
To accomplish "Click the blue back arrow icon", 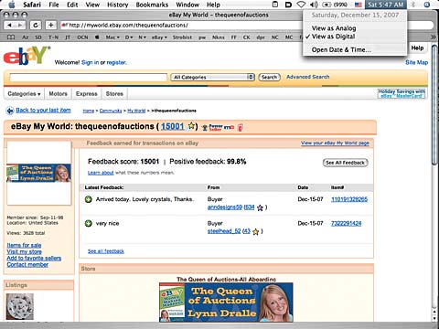I will click(x=10, y=111).
